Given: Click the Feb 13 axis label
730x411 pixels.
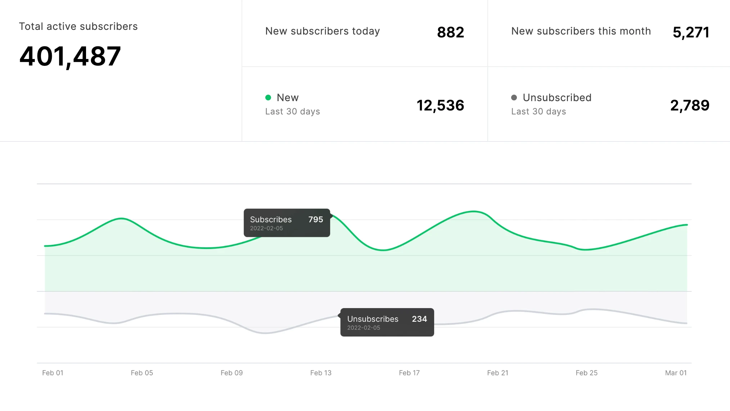Looking at the screenshot, I should click(x=321, y=373).
